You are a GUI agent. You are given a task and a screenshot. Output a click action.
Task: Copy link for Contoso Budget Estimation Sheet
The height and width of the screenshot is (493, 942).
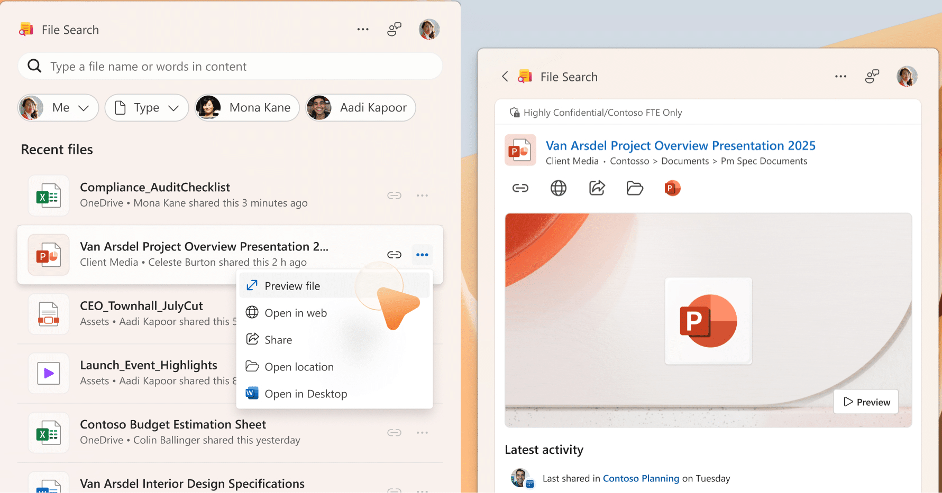(x=395, y=433)
